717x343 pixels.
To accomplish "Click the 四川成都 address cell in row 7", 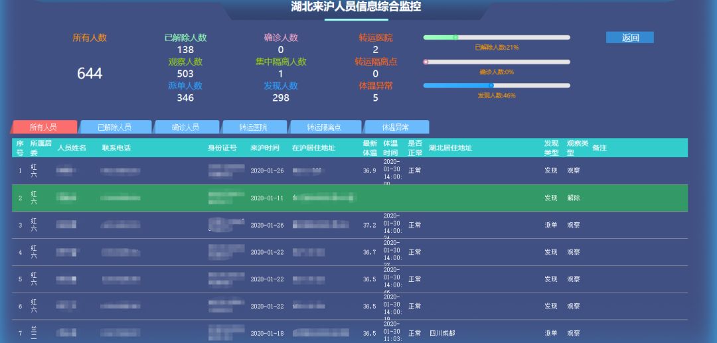I will click(442, 333).
